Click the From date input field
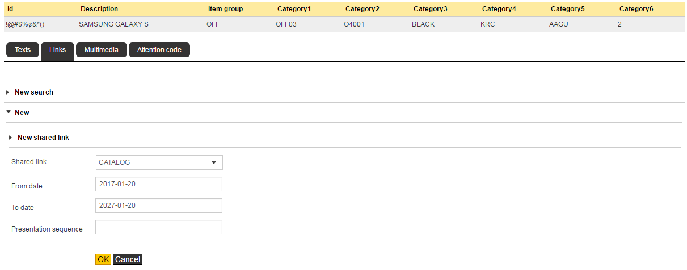The image size is (687, 270). point(159,184)
